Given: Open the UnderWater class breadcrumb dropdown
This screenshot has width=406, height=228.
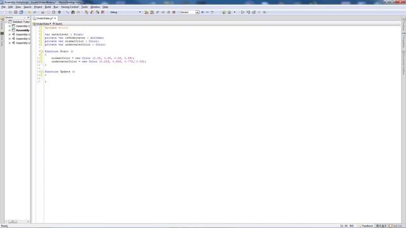Looking at the screenshot, I should click(43, 24).
